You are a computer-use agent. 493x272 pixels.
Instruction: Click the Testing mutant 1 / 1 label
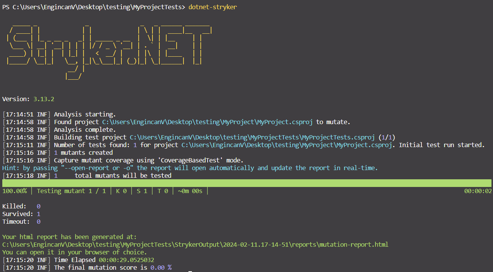tap(73, 191)
